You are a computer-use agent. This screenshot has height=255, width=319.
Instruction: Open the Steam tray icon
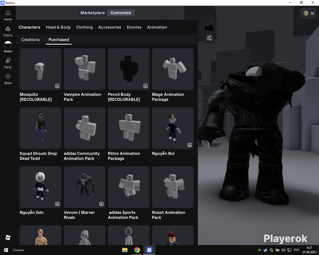[265, 250]
